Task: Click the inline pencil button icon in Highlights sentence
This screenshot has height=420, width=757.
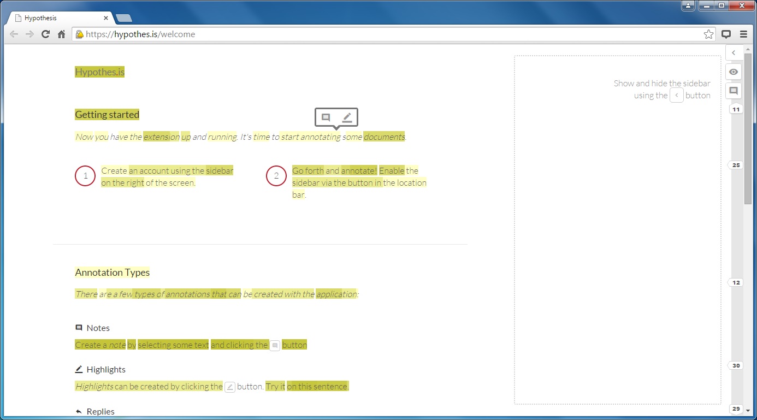Action: pyautogui.click(x=230, y=387)
